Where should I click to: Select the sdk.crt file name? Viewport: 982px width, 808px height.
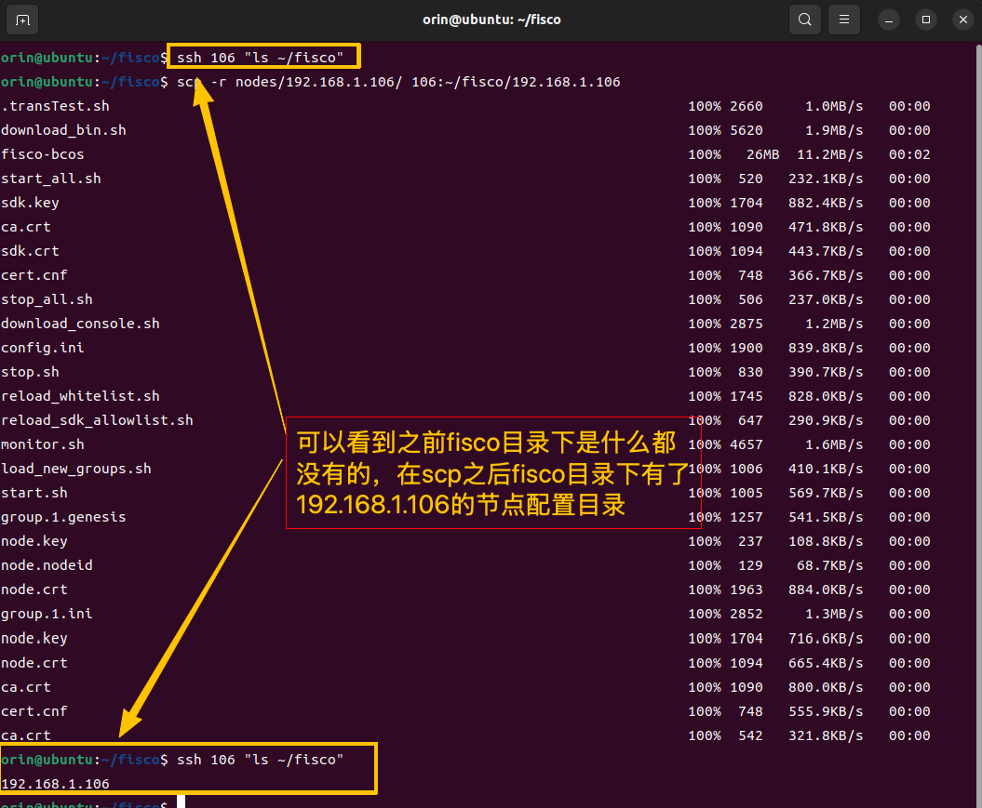tap(30, 251)
